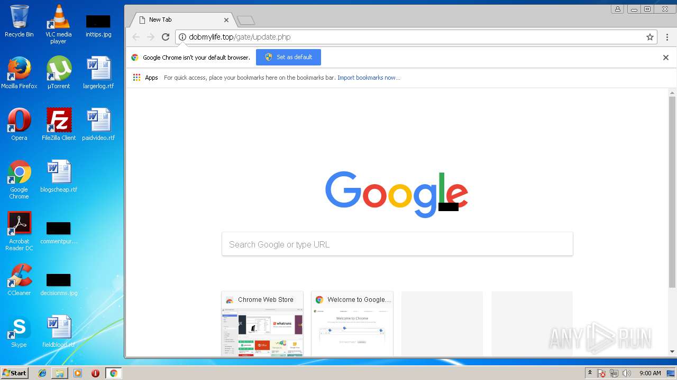Switch to Chrome taskbar button
Viewport: 677px width, 380px height.
pos(113,373)
